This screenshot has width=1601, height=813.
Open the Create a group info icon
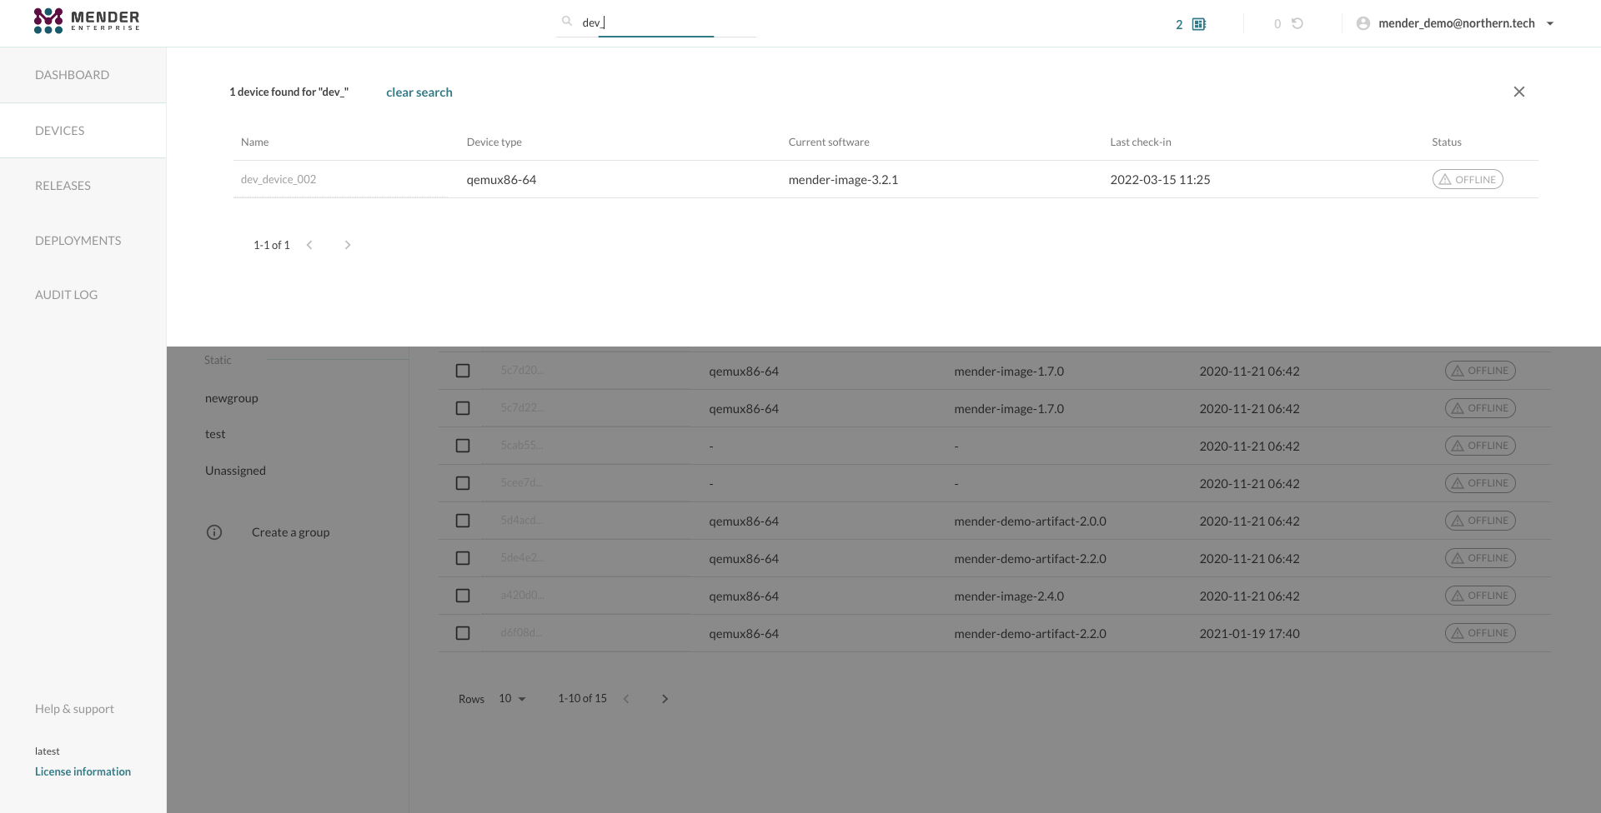pyautogui.click(x=214, y=532)
